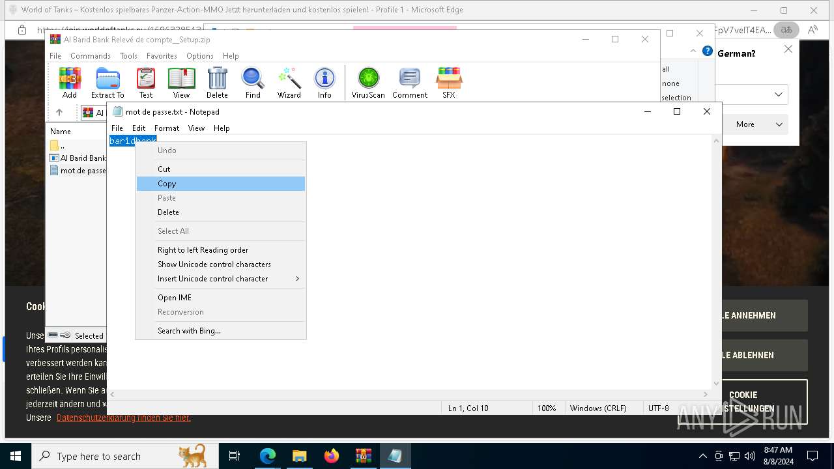Open the parent folder entry in file list
Image resolution: width=834 pixels, height=469 pixels.
pos(57,145)
